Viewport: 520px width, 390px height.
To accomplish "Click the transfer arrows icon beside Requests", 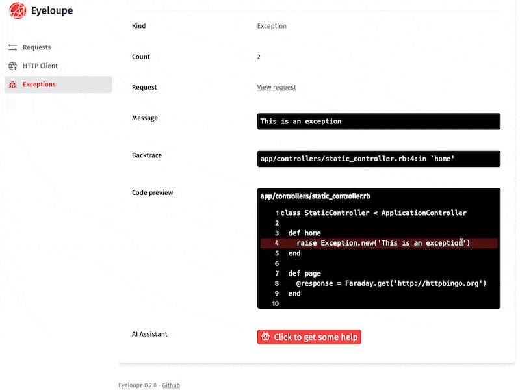I will tap(14, 47).
